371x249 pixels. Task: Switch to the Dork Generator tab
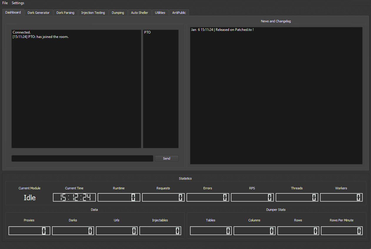39,12
